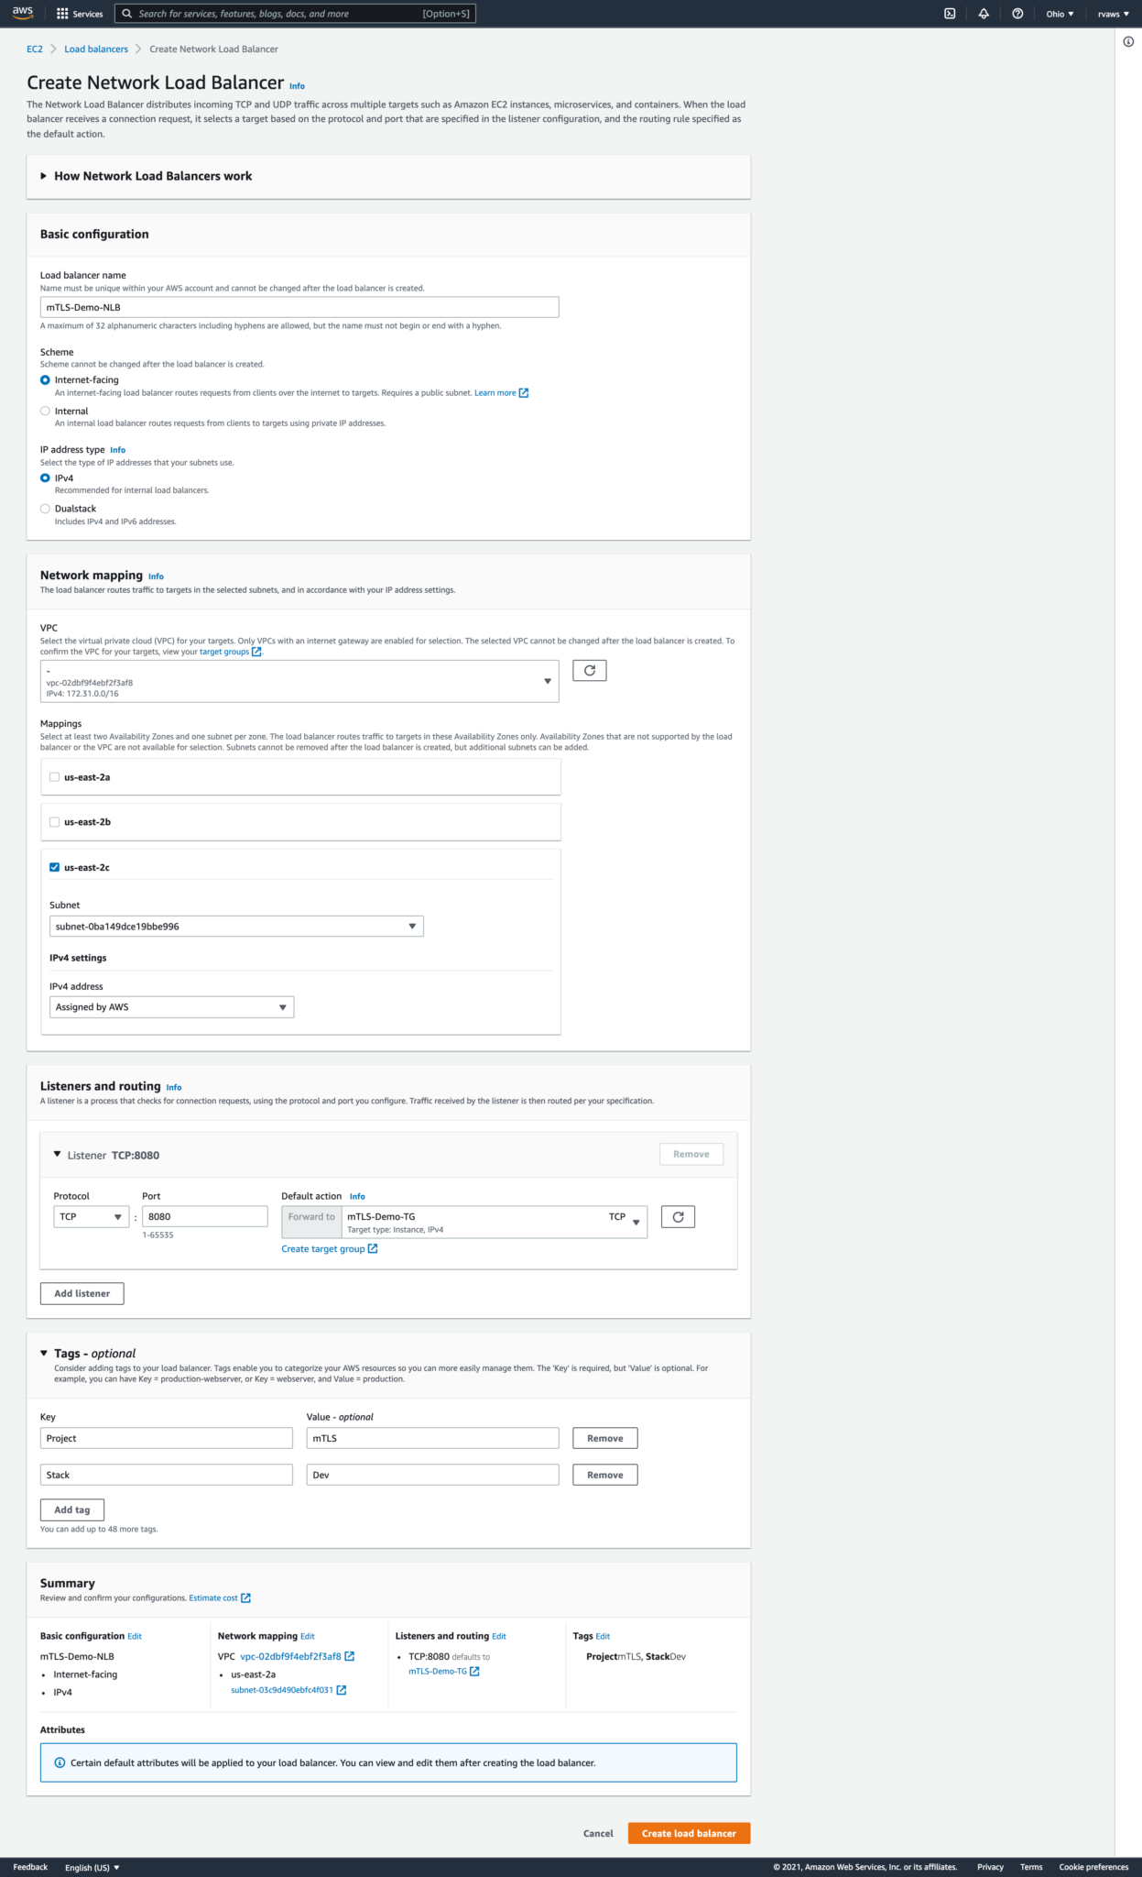Go to EC2 breadcrumb

click(35, 49)
